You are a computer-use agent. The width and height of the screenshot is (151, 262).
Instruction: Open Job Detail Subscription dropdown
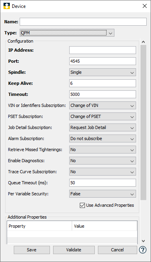coord(103,127)
